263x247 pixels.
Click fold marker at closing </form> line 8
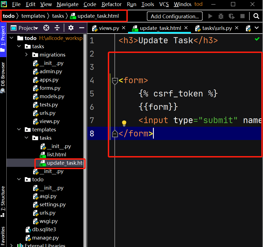point(115,134)
